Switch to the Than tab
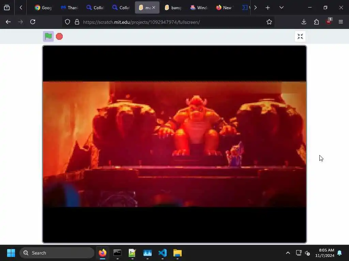 (x=70, y=8)
